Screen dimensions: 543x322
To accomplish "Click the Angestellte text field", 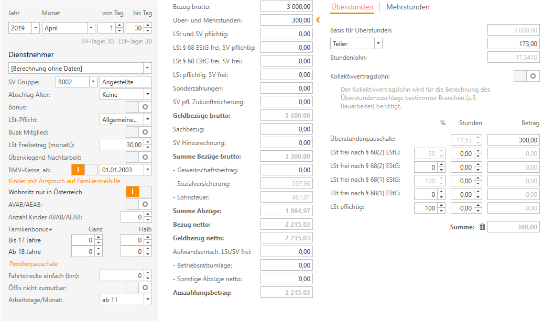I will click(x=126, y=82).
